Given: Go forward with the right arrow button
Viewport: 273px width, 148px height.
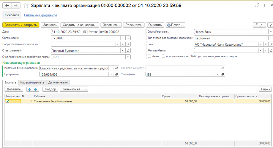Looking at the screenshot, I should coord(16,6).
